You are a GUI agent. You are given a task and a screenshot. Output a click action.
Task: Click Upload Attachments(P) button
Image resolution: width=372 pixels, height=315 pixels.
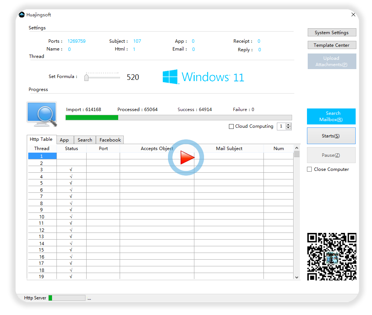click(x=331, y=61)
